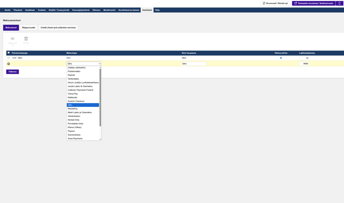Switch to Credit check and collection services tab

pos(58,27)
